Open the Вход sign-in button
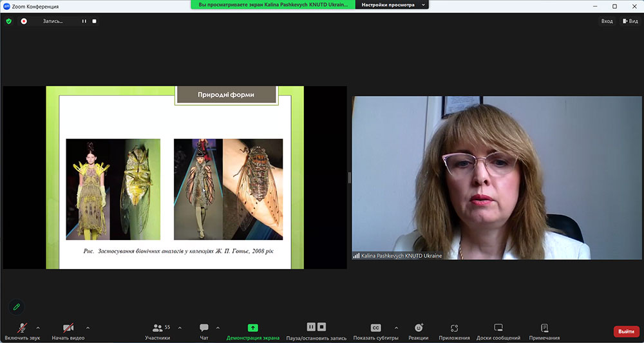This screenshot has height=343, width=644. point(607,21)
